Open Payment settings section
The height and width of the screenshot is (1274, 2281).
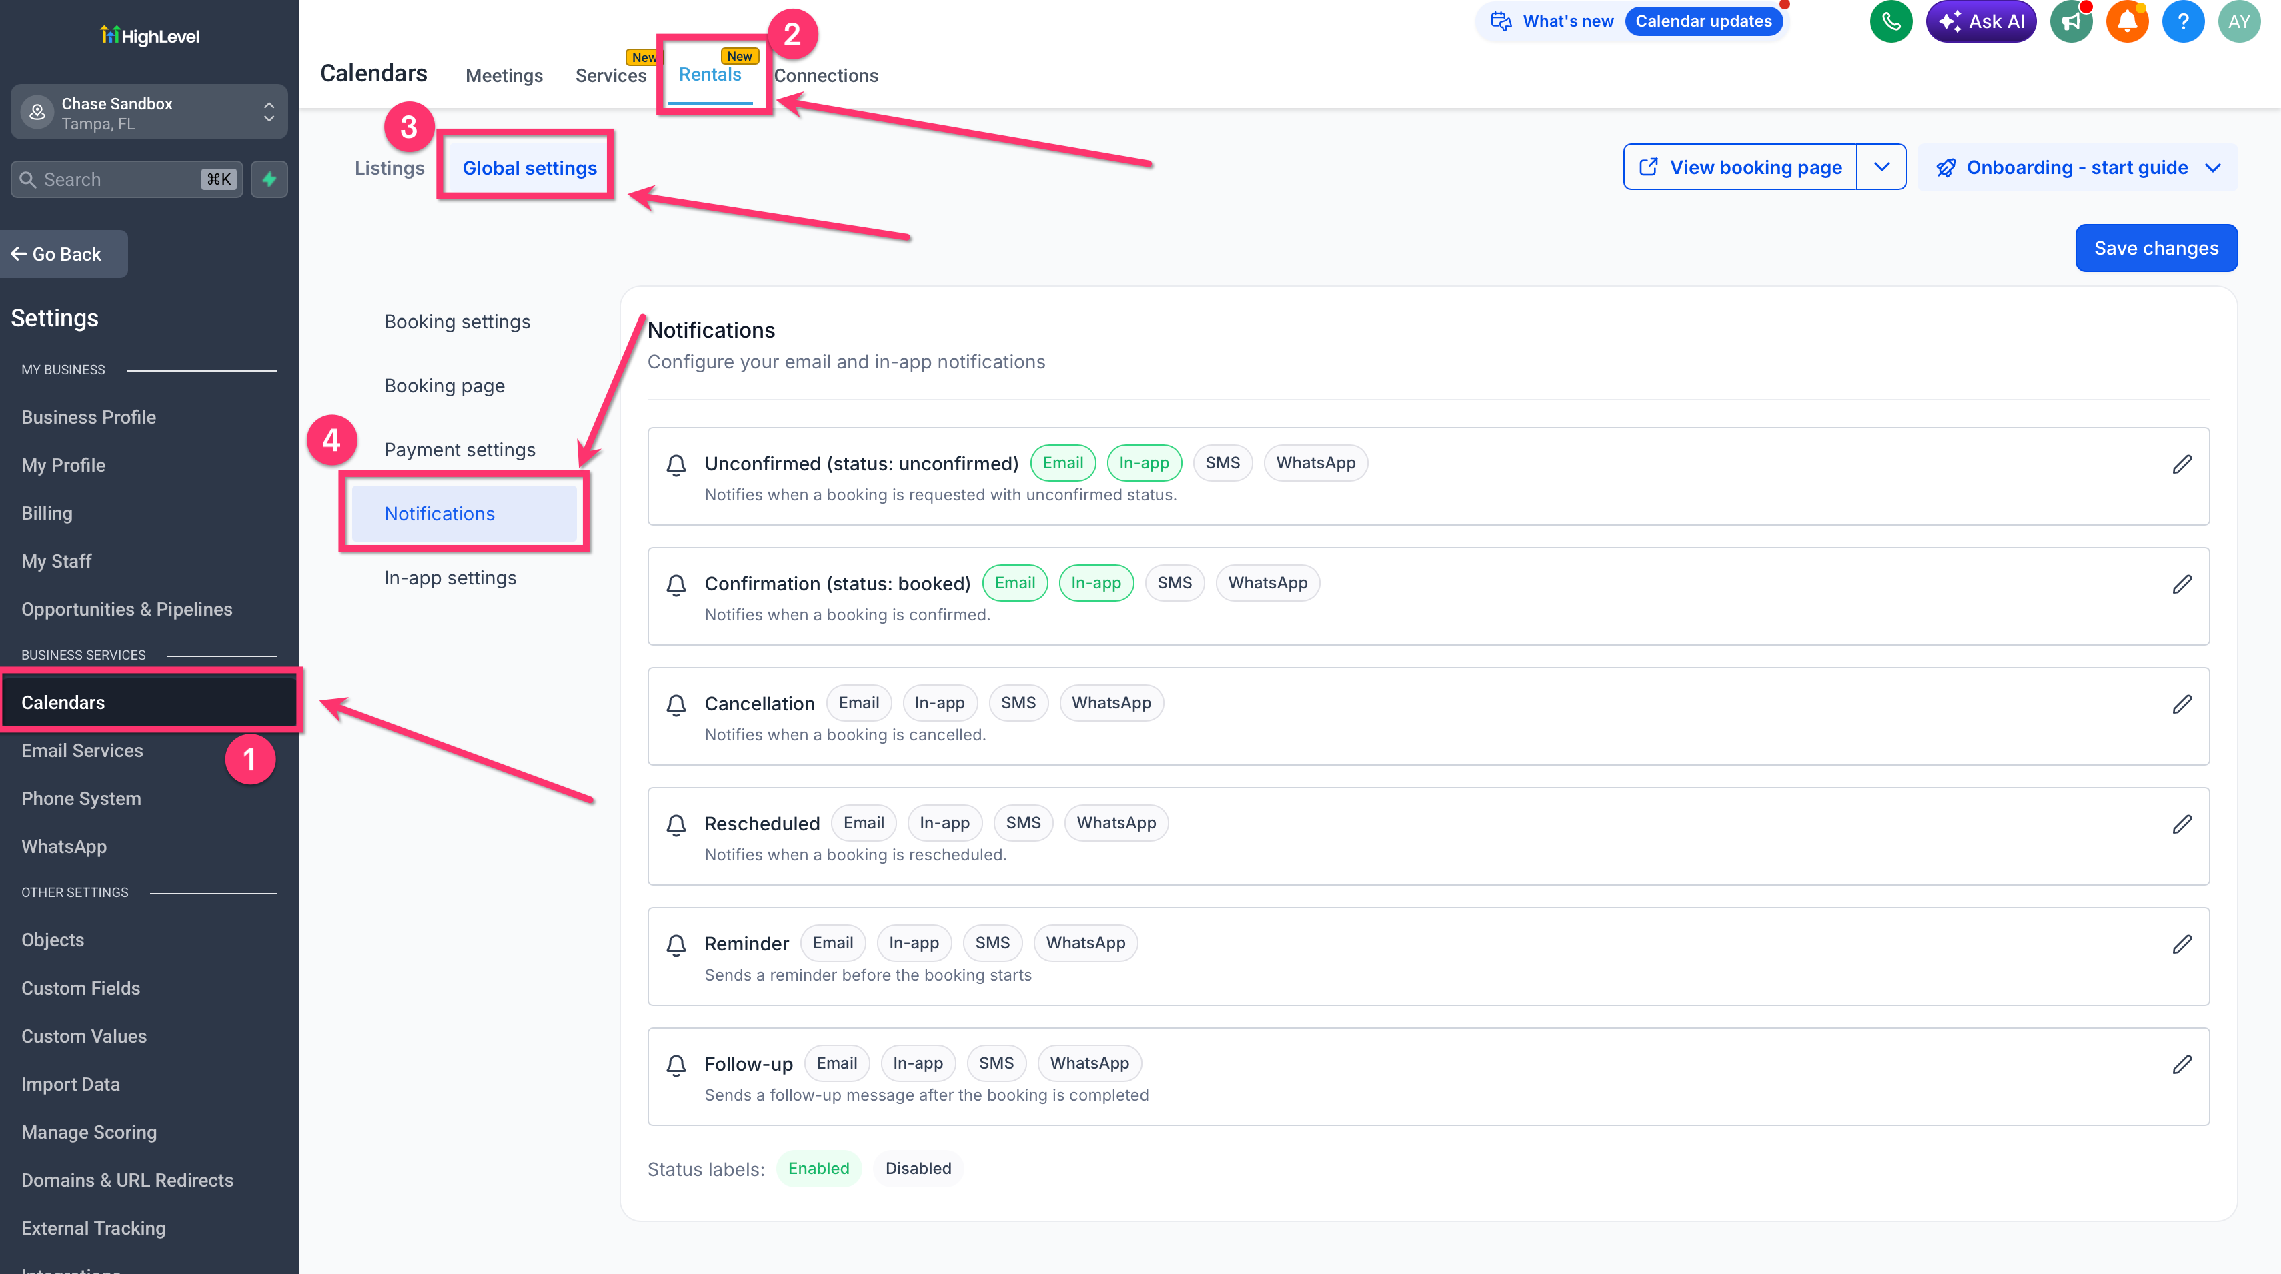coord(460,450)
